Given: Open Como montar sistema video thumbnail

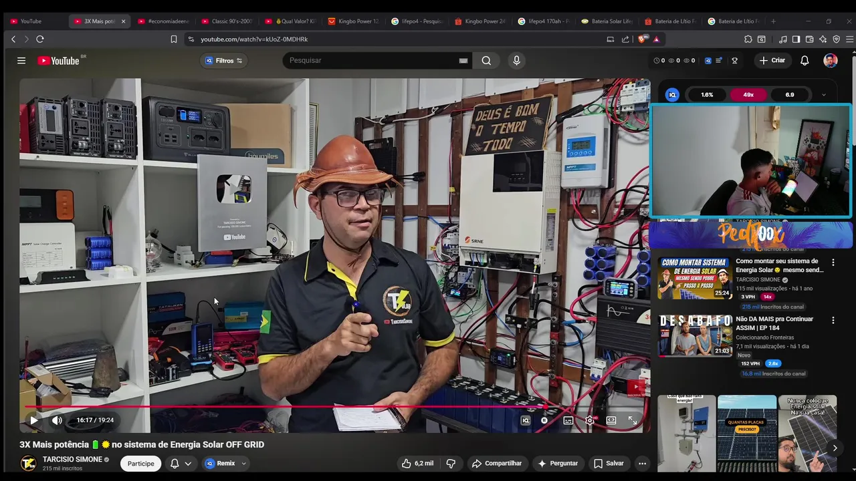Looking at the screenshot, I should [695, 278].
